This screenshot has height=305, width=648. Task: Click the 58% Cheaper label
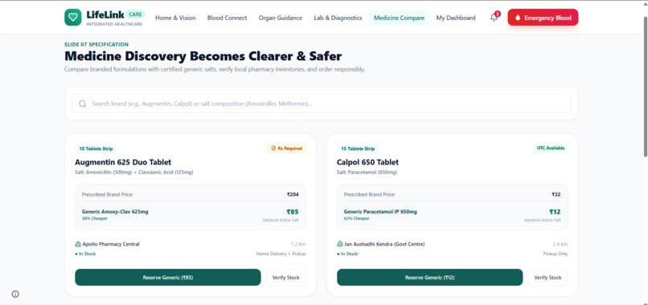tap(95, 218)
